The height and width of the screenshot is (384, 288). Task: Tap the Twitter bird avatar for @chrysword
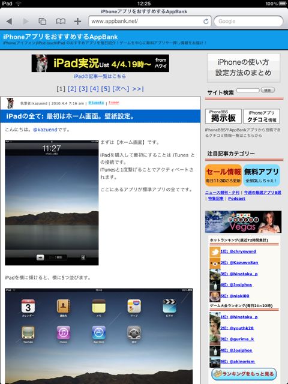tap(215, 252)
